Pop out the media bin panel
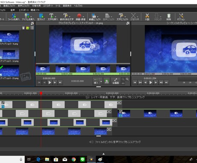This screenshot has height=163, width=197. (x=33, y=23)
